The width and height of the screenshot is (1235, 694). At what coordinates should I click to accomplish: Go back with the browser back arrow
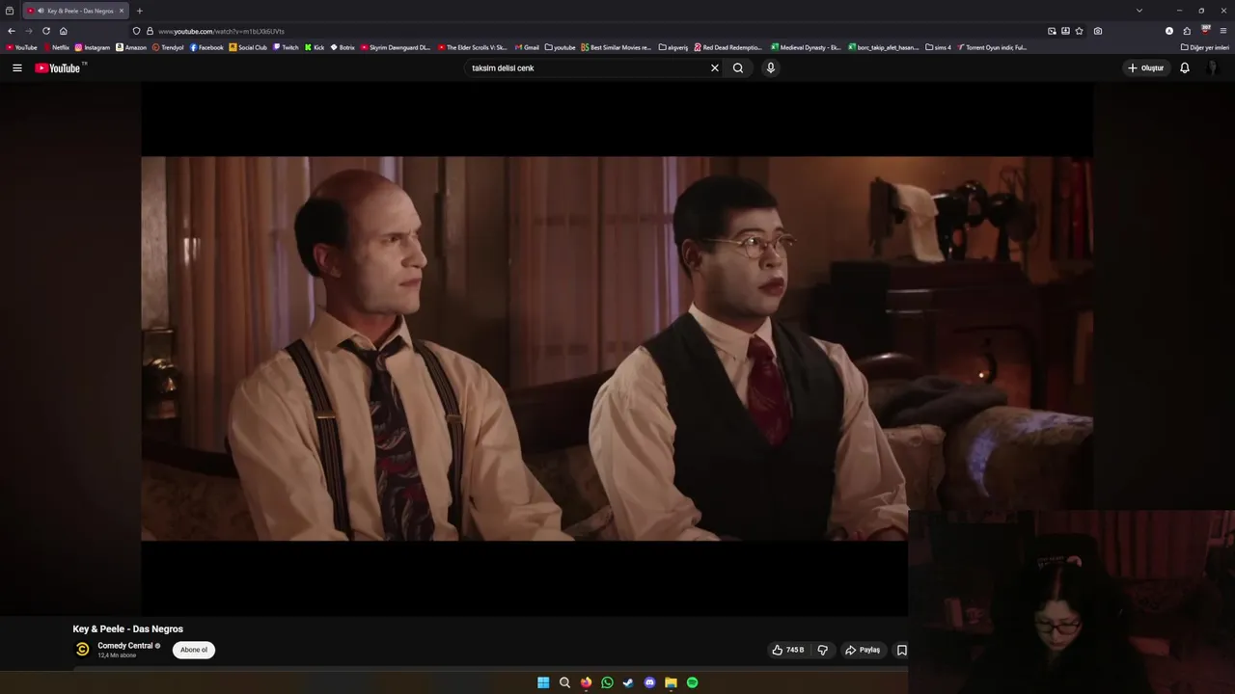12,31
